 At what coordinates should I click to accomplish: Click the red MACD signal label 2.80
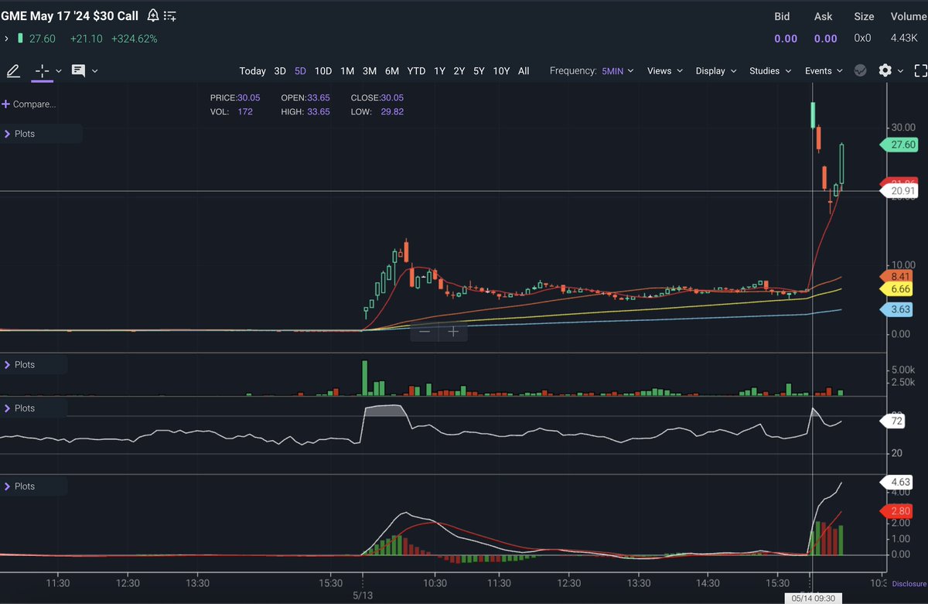899,511
